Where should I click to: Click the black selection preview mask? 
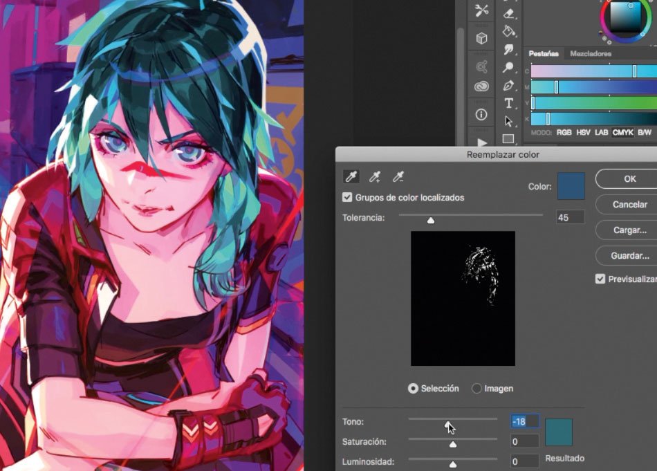click(x=463, y=298)
